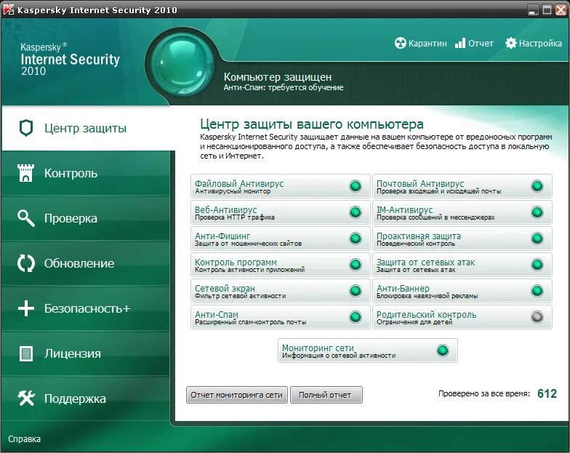Click the circular arrows icon for Обновление

point(26,263)
